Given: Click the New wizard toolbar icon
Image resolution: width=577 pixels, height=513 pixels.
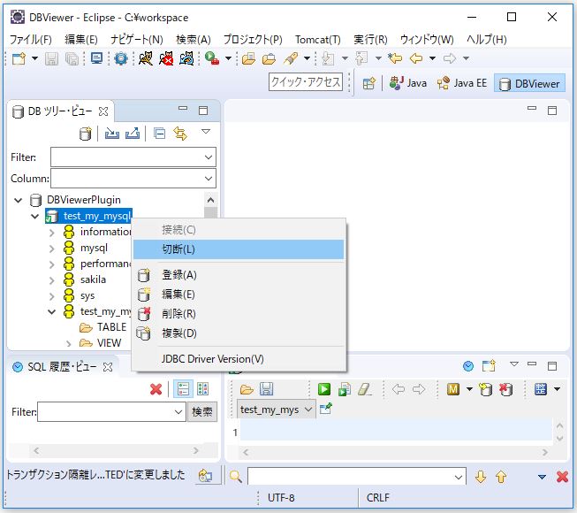Looking at the screenshot, I should click(19, 58).
